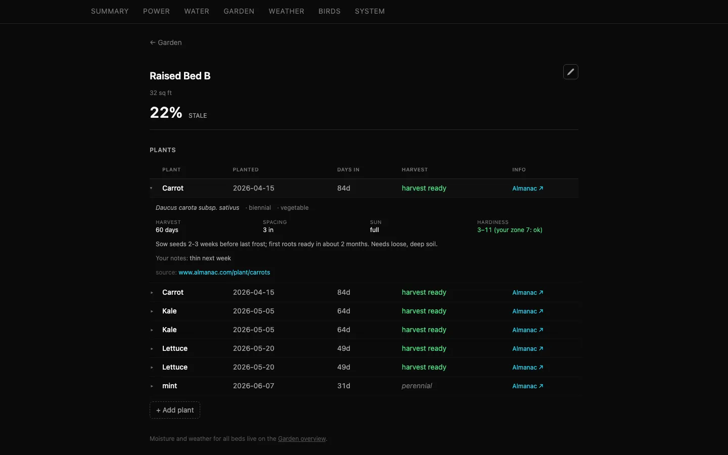Expand the first Kale row

coord(364,311)
